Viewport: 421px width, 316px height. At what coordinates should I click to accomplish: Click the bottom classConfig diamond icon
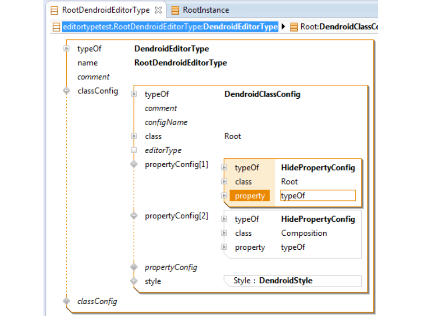point(67,301)
